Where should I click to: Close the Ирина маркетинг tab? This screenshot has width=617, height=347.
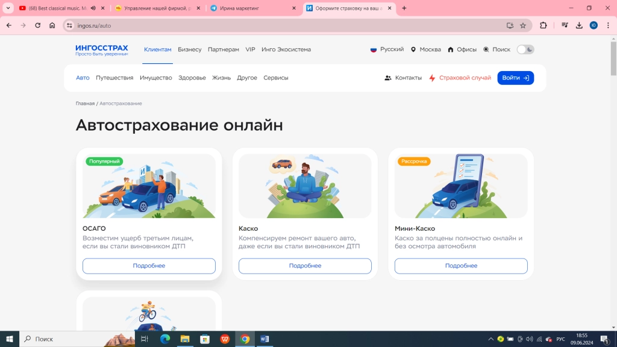(x=294, y=8)
